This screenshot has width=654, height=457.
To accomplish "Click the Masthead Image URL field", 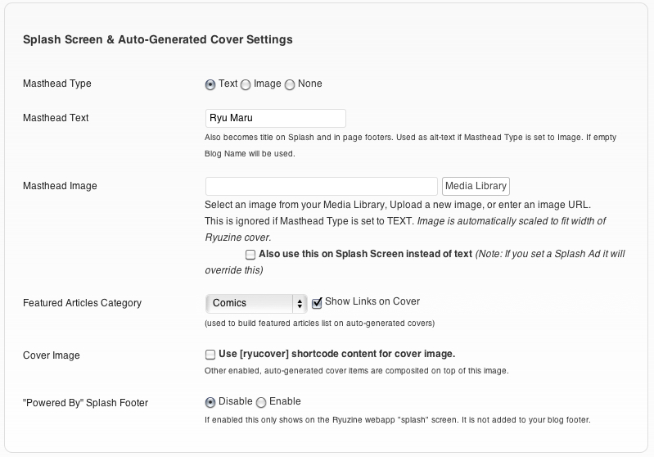I will point(321,186).
